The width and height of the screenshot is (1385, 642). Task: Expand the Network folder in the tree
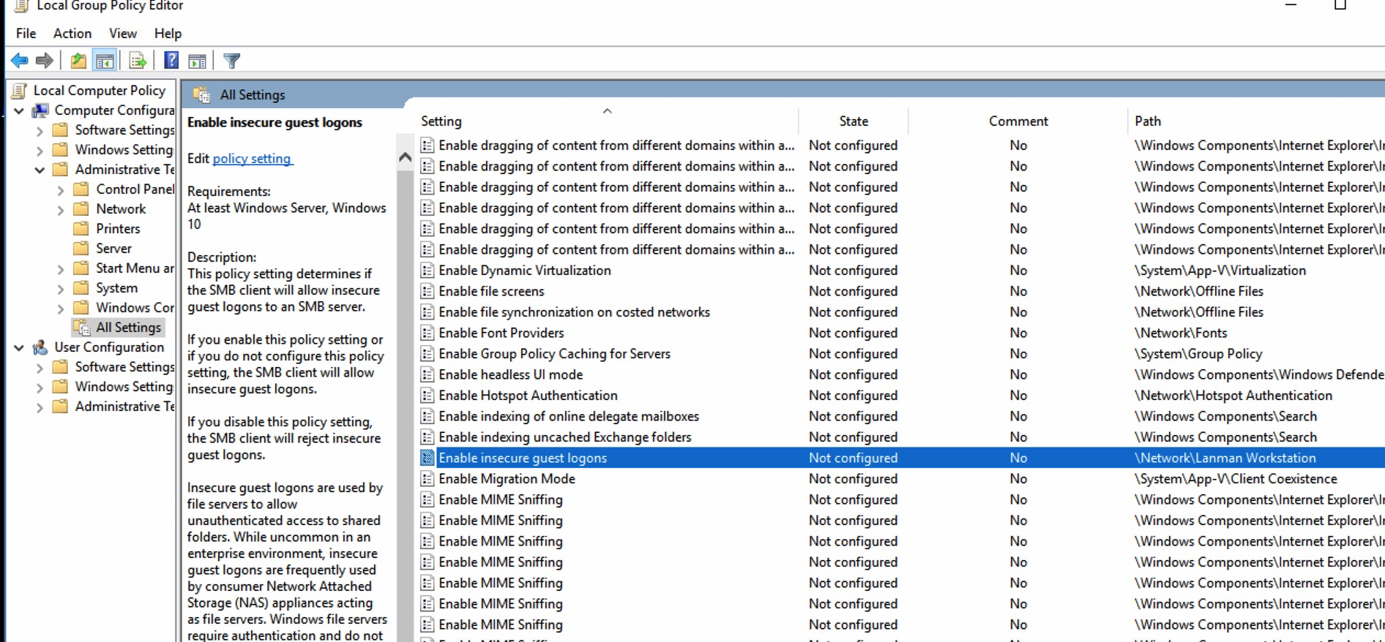click(x=61, y=210)
